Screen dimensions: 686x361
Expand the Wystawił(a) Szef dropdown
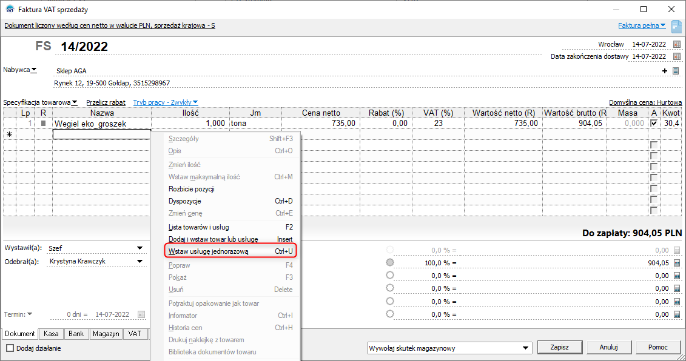pyautogui.click(x=140, y=248)
